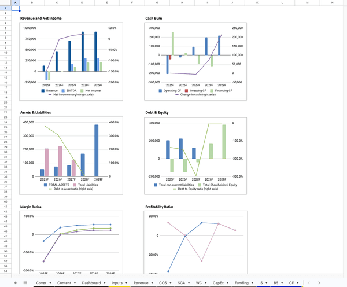Screen dimensions: 347x287
Task: Click the add new sheet plus icon
Action: pyautogui.click(x=15, y=282)
